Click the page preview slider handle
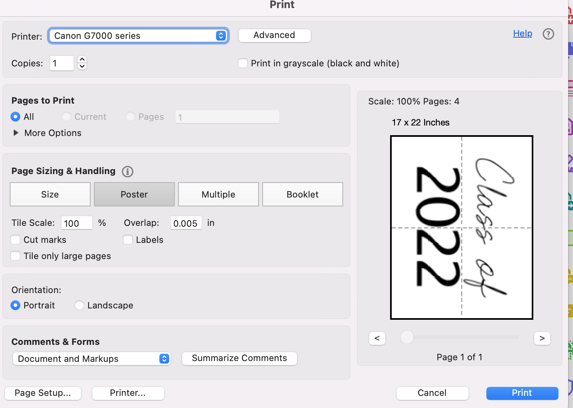The image size is (573, 408). pyautogui.click(x=407, y=337)
